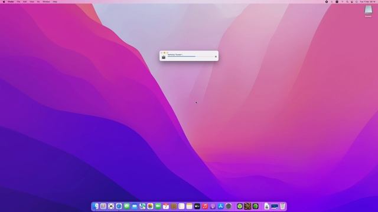Open the Mail app in Dock
The height and width of the screenshot is (212, 378).
pyautogui.click(x=135, y=206)
